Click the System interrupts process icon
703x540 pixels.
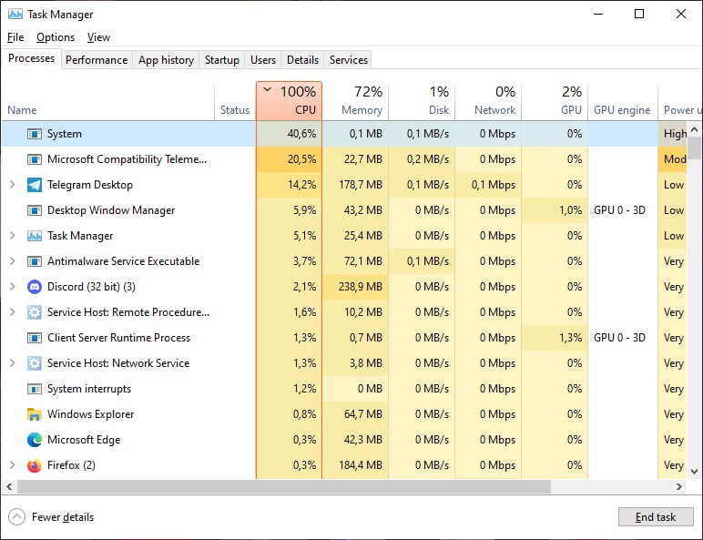[35, 389]
